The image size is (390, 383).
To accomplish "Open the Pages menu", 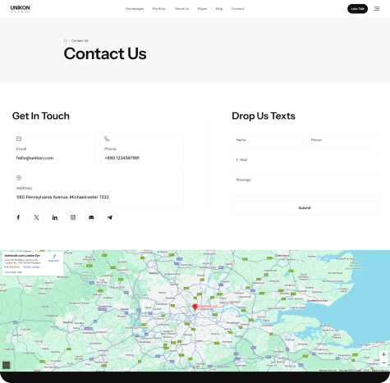I will (x=202, y=9).
